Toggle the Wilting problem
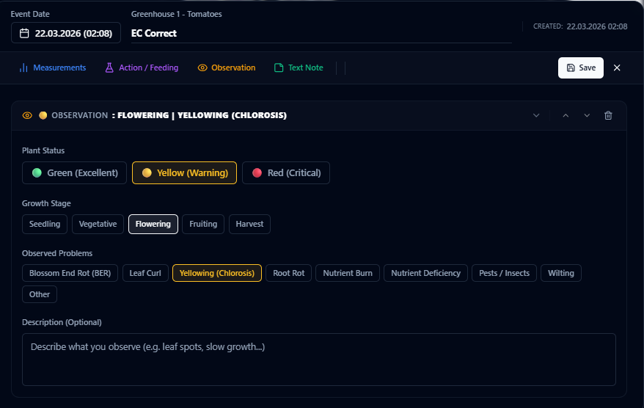Image resolution: width=644 pixels, height=408 pixels. point(561,273)
